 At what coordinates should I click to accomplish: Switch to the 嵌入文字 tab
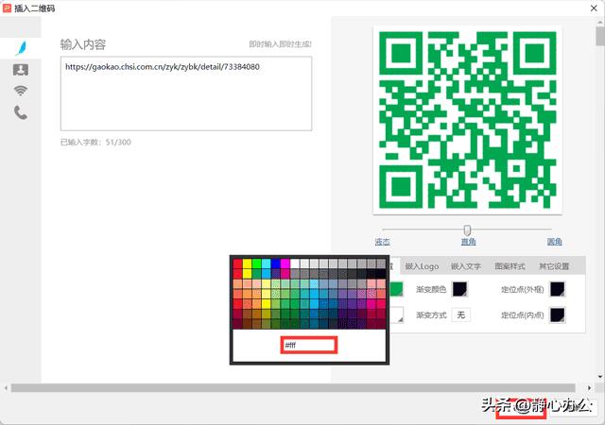[466, 266]
